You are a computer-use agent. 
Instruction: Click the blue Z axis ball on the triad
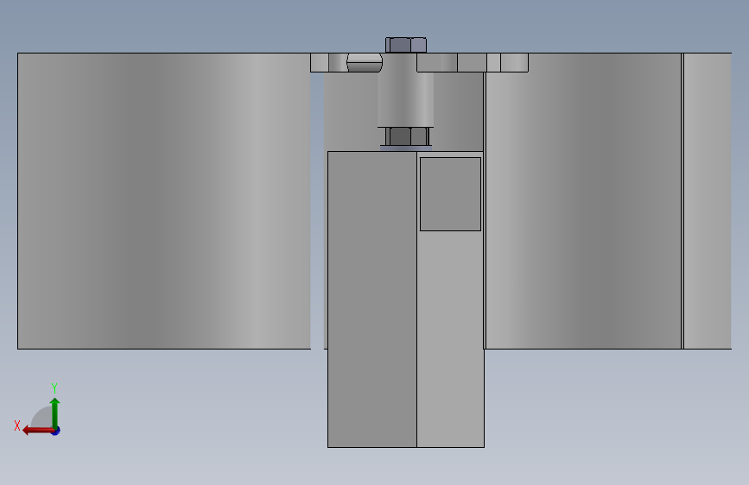pyautogui.click(x=56, y=431)
